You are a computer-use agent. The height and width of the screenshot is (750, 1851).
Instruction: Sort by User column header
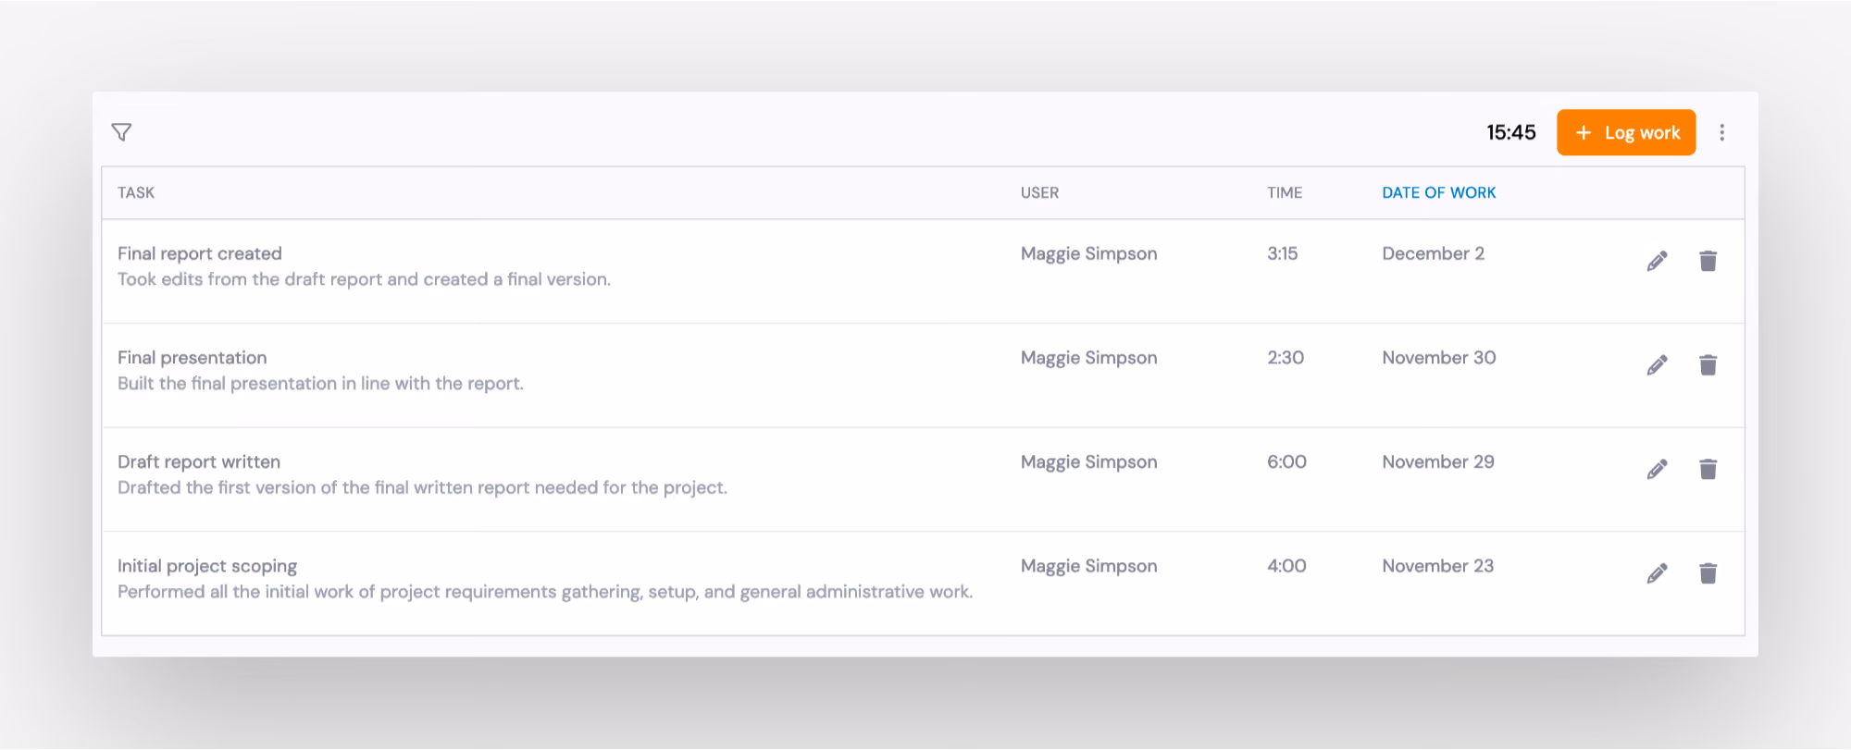tap(1039, 192)
